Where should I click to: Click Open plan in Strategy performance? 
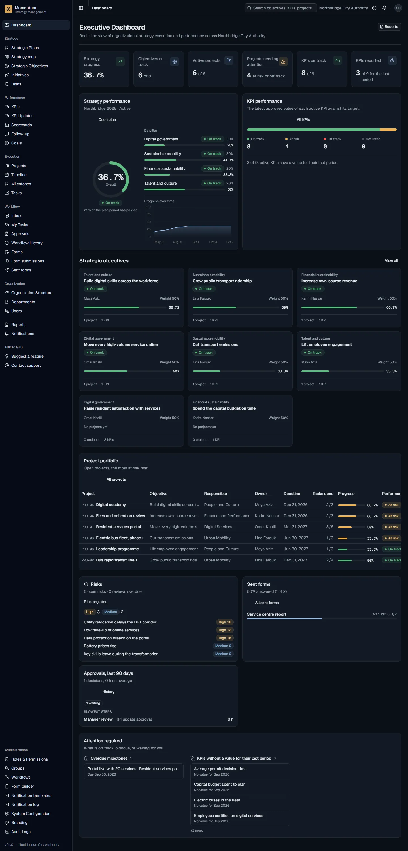107,120
